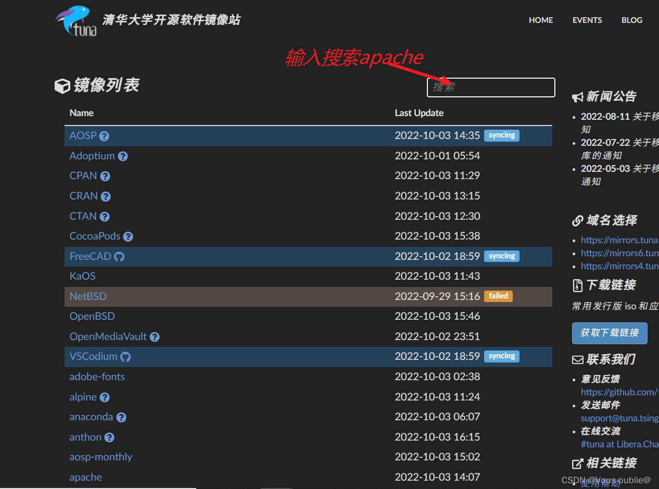
Task: Click the megaphone icon beside 新闻公告
Action: pos(577,97)
